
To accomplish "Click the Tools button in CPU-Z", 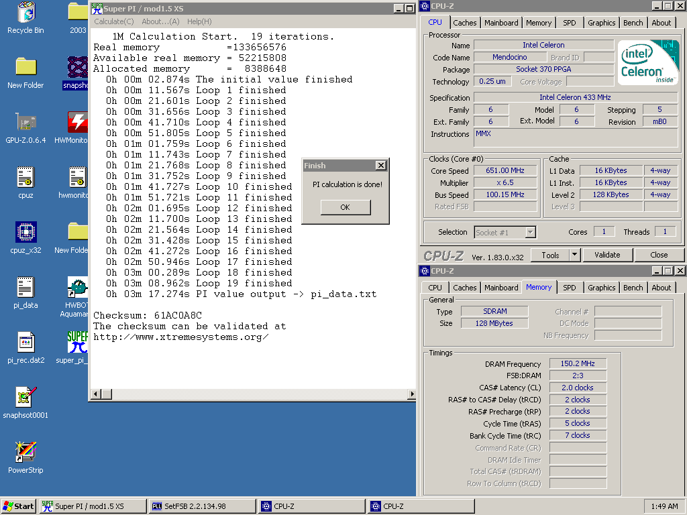I will click(x=550, y=255).
